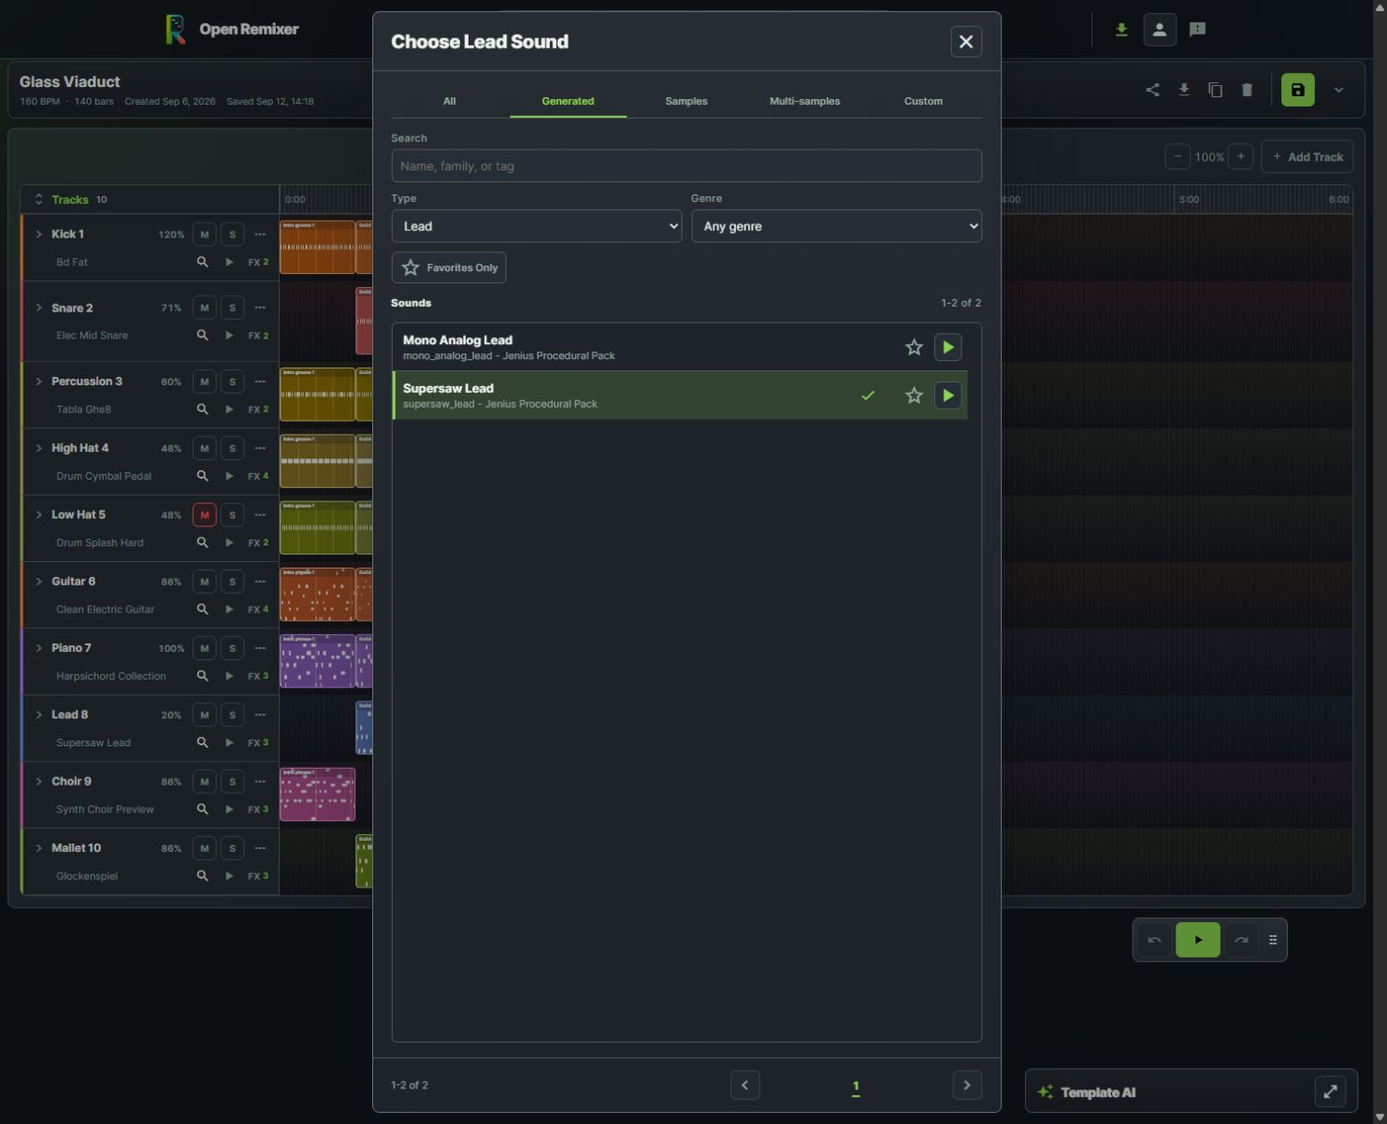The image size is (1387, 1124).
Task: Open search sound for Piano 7 track
Action: tap(202, 676)
